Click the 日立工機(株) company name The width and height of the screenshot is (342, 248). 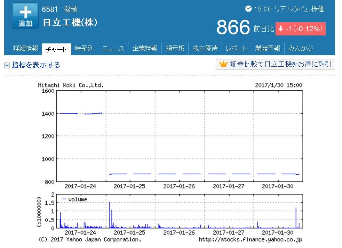70,23
